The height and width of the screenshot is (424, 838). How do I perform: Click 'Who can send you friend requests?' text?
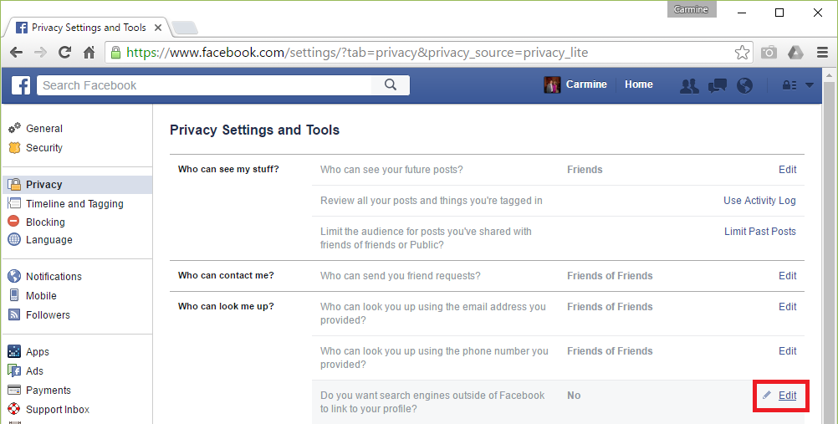point(400,276)
